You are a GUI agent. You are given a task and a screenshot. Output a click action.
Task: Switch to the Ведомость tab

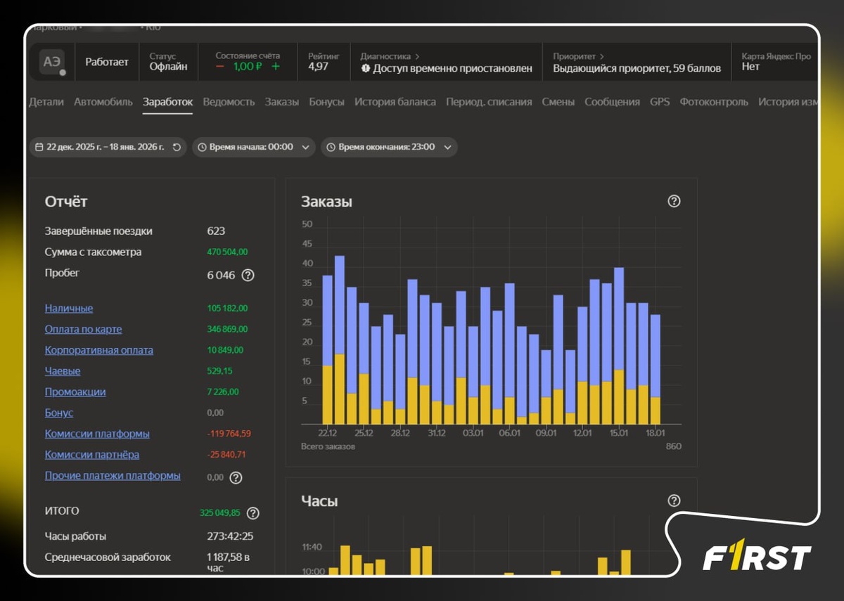(229, 102)
